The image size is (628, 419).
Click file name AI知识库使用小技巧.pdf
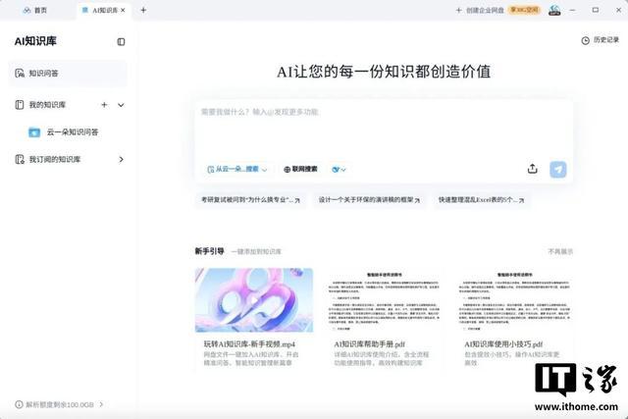click(x=503, y=344)
